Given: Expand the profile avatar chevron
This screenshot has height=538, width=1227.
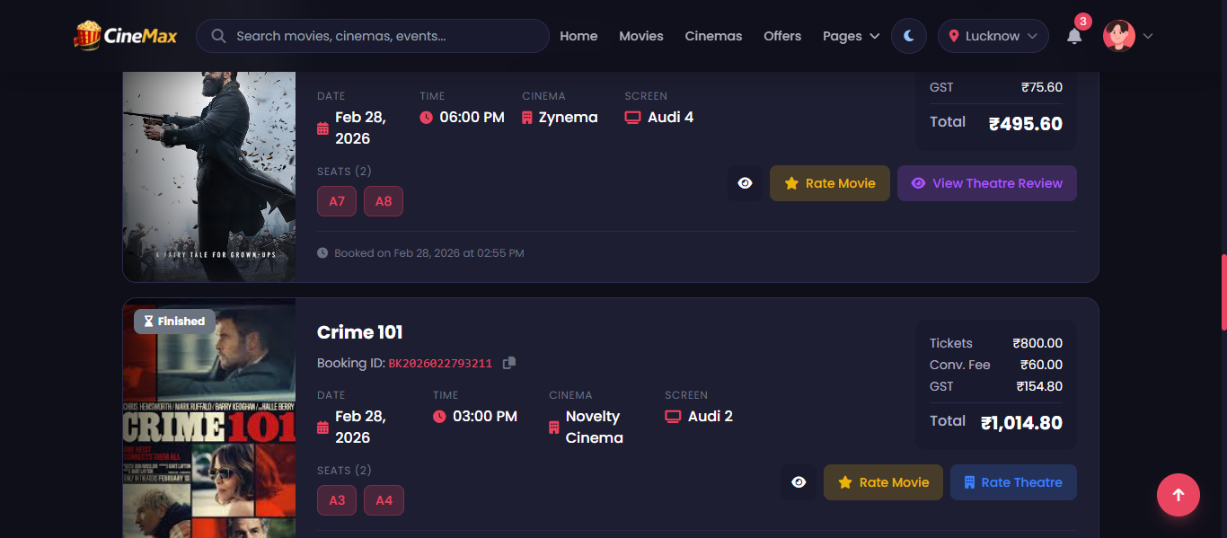Looking at the screenshot, I should pyautogui.click(x=1148, y=36).
